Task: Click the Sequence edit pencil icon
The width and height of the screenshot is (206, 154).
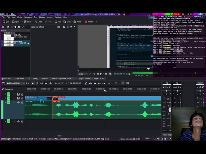Action: click(3, 89)
